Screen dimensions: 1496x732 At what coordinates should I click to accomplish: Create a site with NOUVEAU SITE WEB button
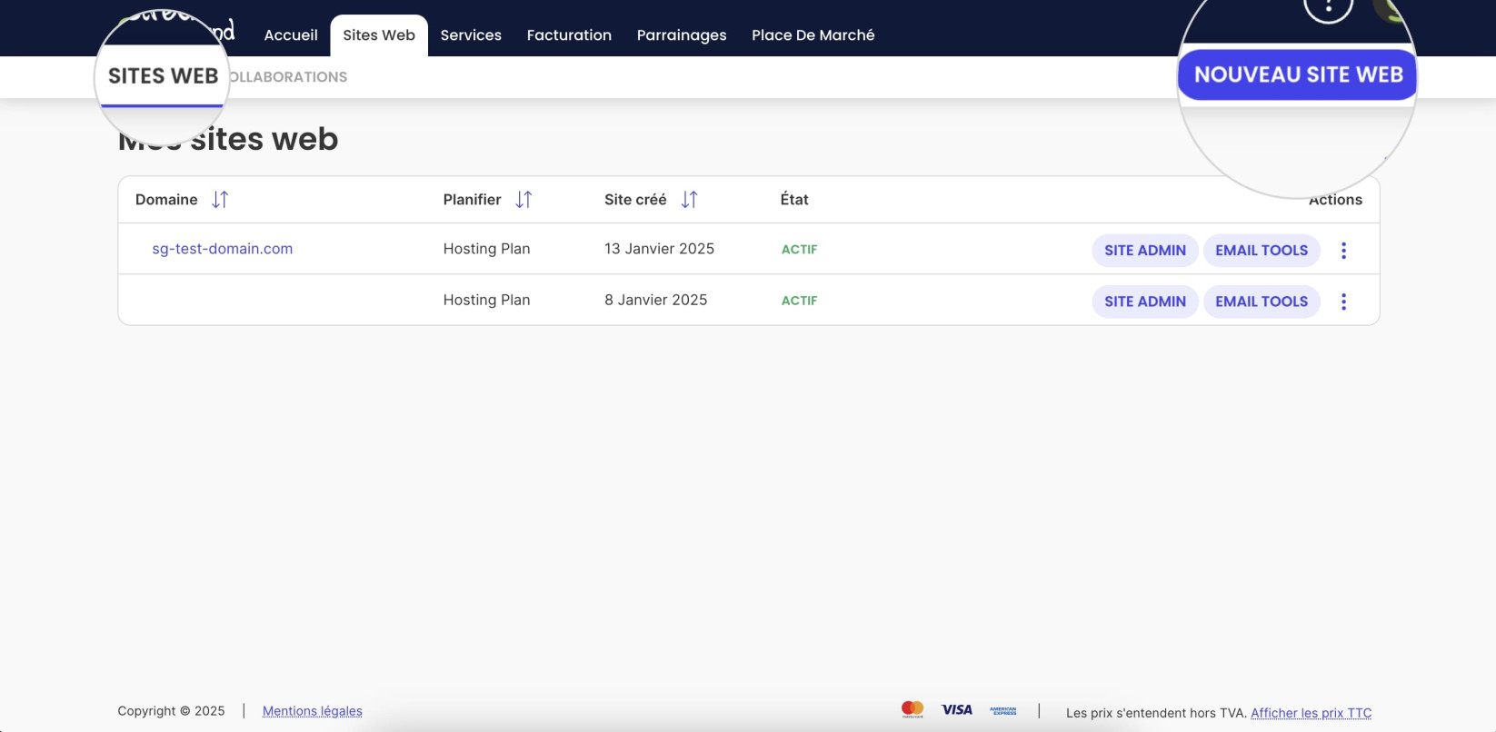[1298, 74]
